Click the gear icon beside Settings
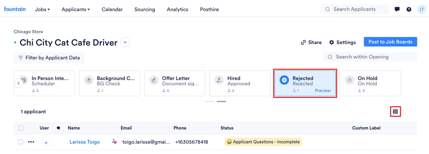 click(332, 42)
